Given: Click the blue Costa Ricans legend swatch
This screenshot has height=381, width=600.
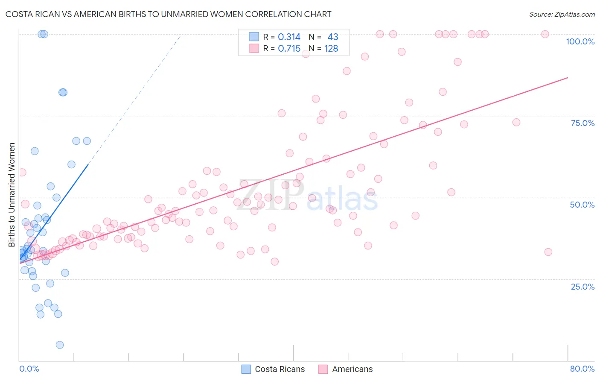Looking at the screenshot, I should pos(246,369).
